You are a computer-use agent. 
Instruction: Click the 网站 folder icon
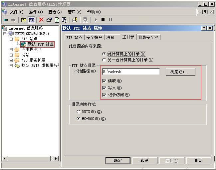pyautogui.click(x=17, y=55)
